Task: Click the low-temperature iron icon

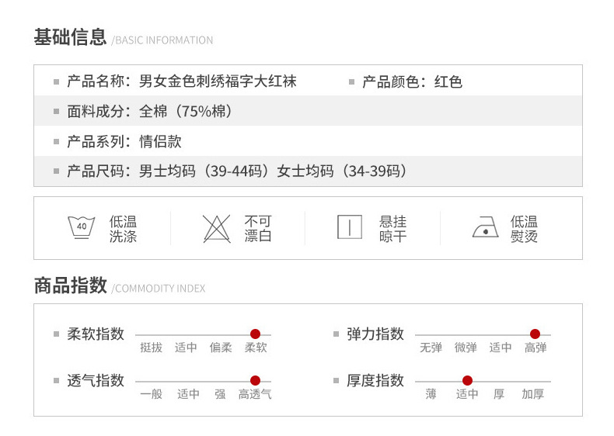Action: [485, 227]
